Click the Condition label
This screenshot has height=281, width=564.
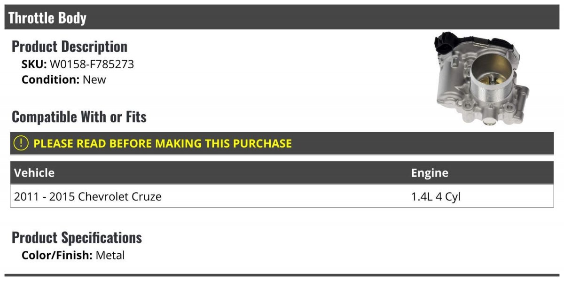(51, 79)
